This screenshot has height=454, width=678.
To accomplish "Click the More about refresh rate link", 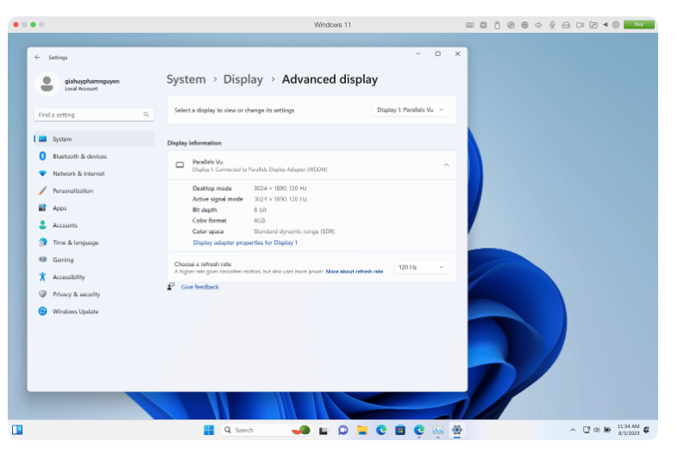I will coord(354,272).
